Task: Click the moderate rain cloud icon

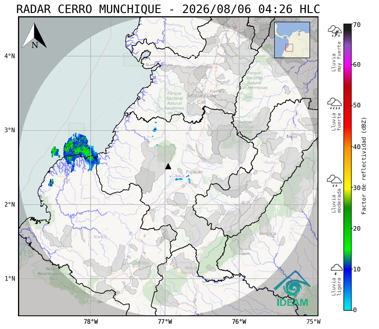Action: click(x=334, y=181)
